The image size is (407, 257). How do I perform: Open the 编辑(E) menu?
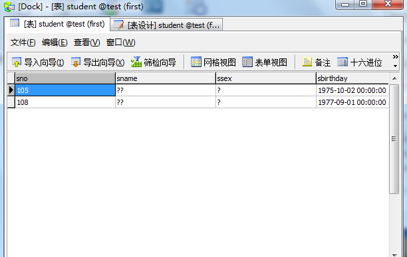click(x=55, y=43)
